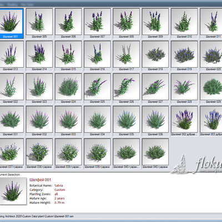222x222 pixels.
Task: Select the Шалфей 022 plant thumbnail
Action: point(11,87)
